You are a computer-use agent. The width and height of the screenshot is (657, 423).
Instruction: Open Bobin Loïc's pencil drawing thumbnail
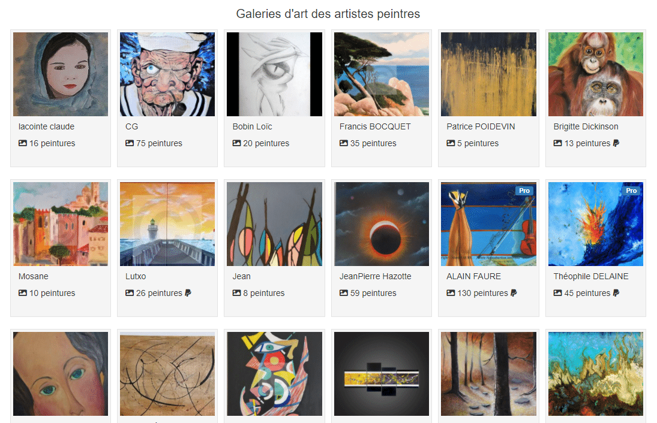point(274,74)
